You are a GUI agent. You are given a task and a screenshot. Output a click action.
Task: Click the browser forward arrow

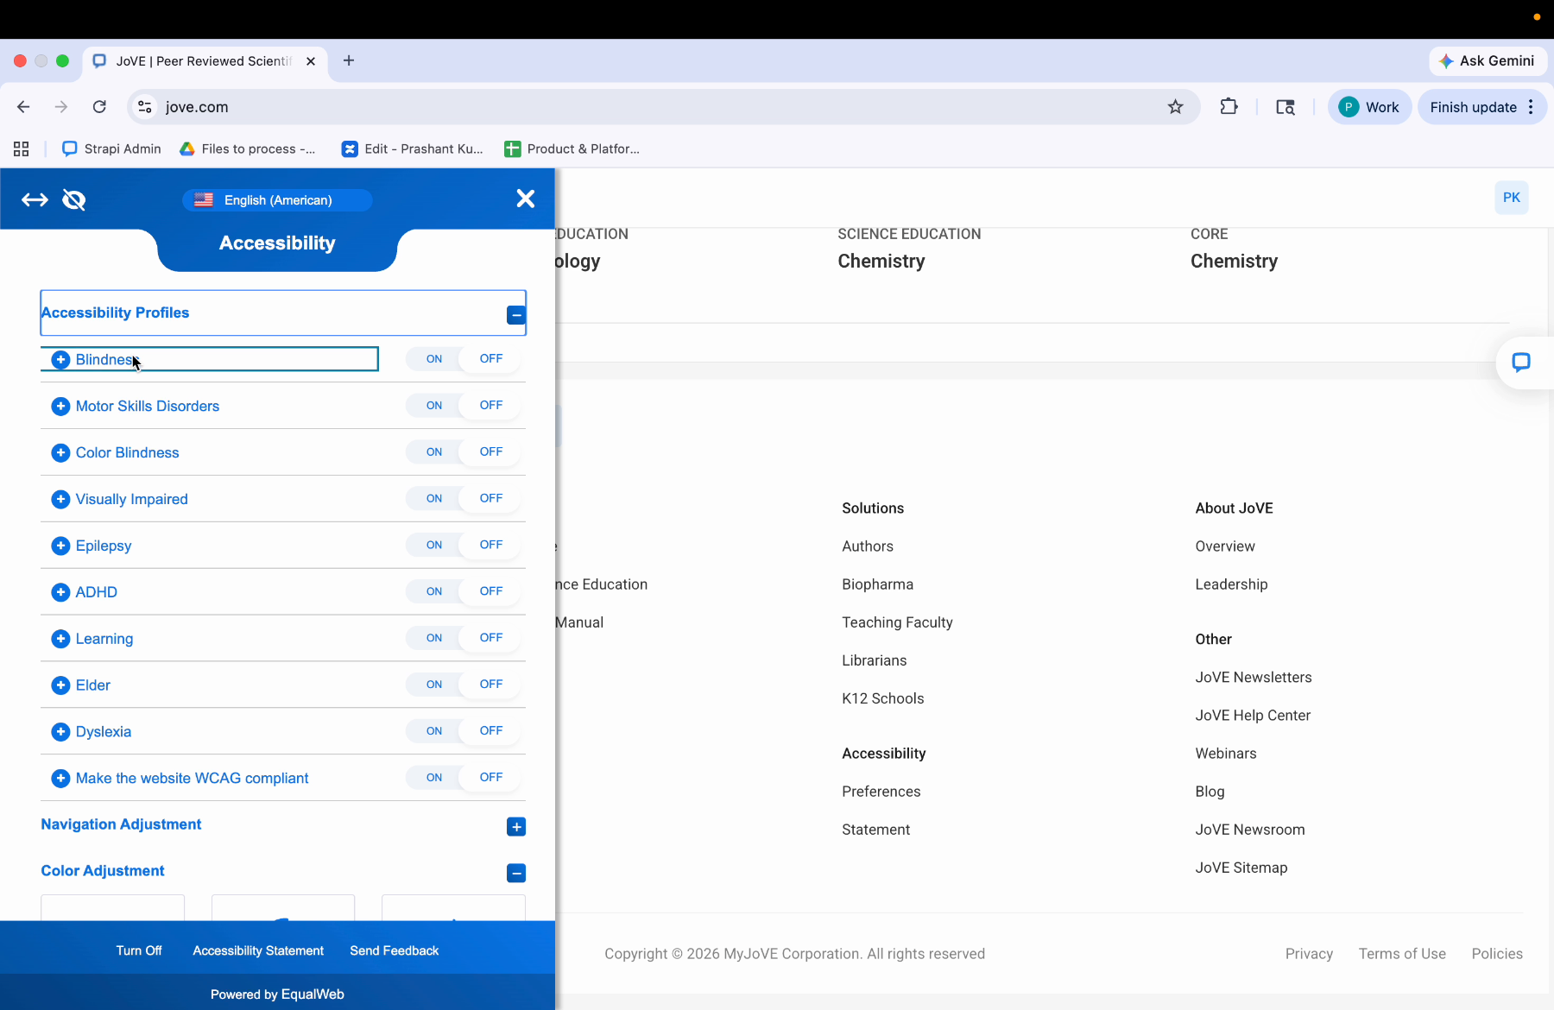point(60,107)
